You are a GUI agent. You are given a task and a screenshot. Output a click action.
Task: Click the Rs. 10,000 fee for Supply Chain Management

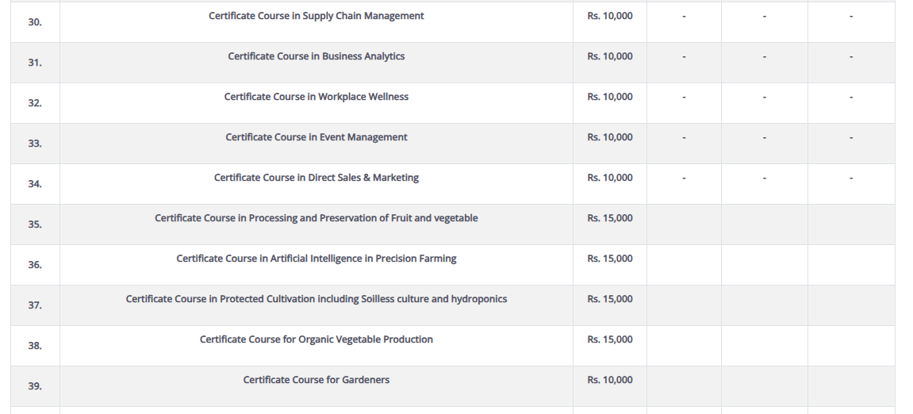[x=609, y=16]
